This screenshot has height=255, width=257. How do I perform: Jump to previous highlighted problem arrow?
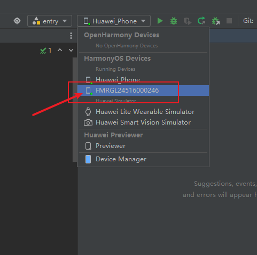[60, 50]
